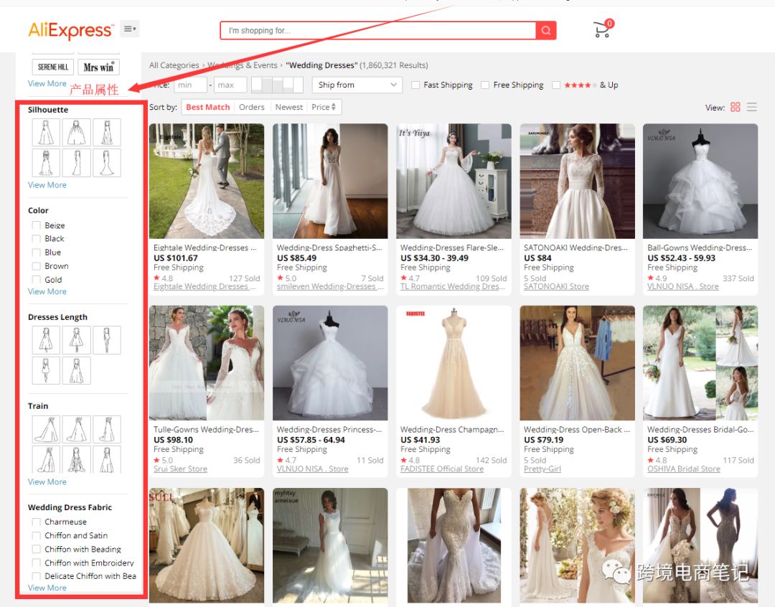The image size is (775, 607).
Task: Open Wedding-Dress Open-Back product image
Action: 577,363
